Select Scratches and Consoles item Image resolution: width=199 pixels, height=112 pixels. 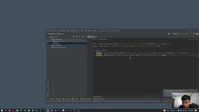(x=60, y=48)
